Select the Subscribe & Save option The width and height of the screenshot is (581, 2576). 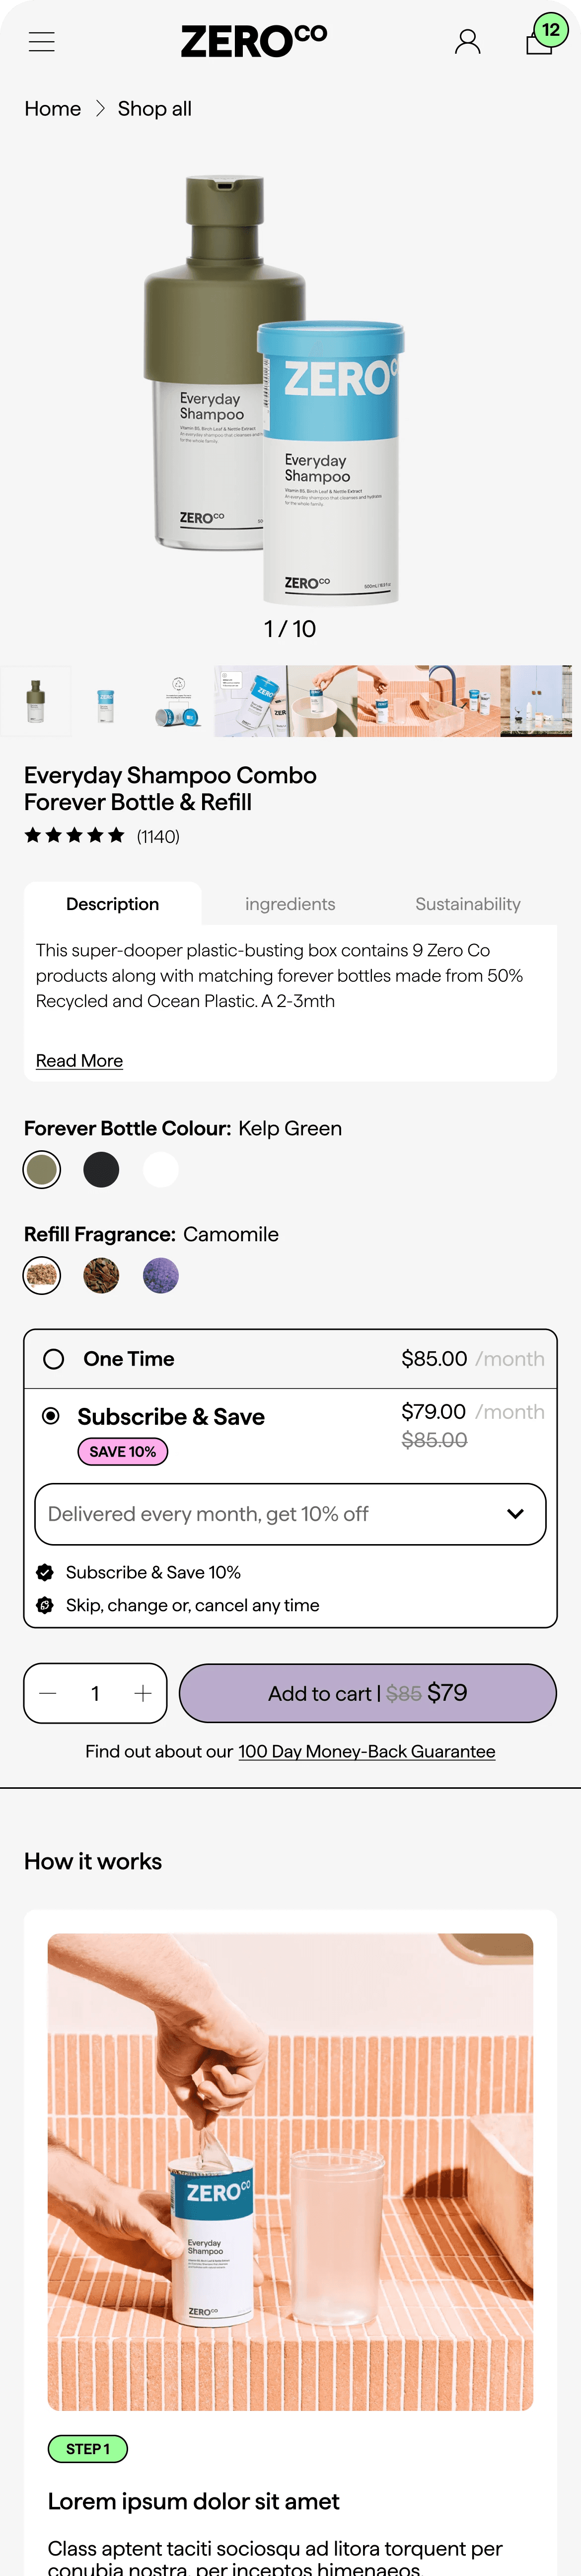(51, 1416)
